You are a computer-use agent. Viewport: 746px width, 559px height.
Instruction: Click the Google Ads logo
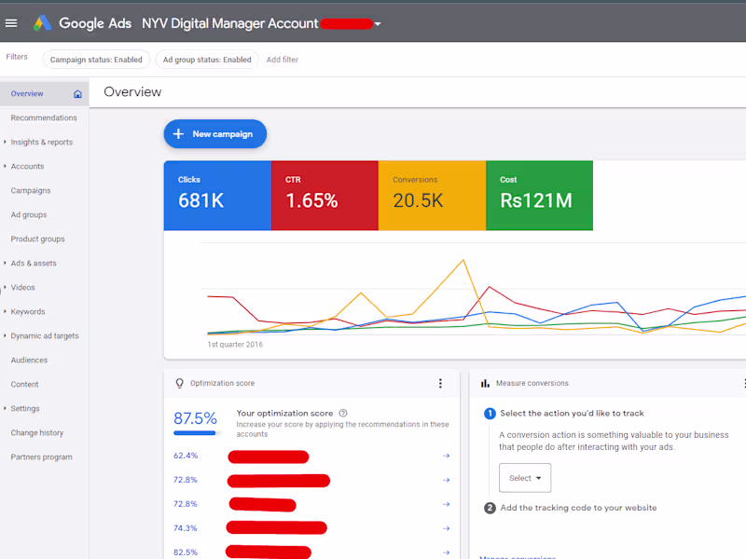43,23
